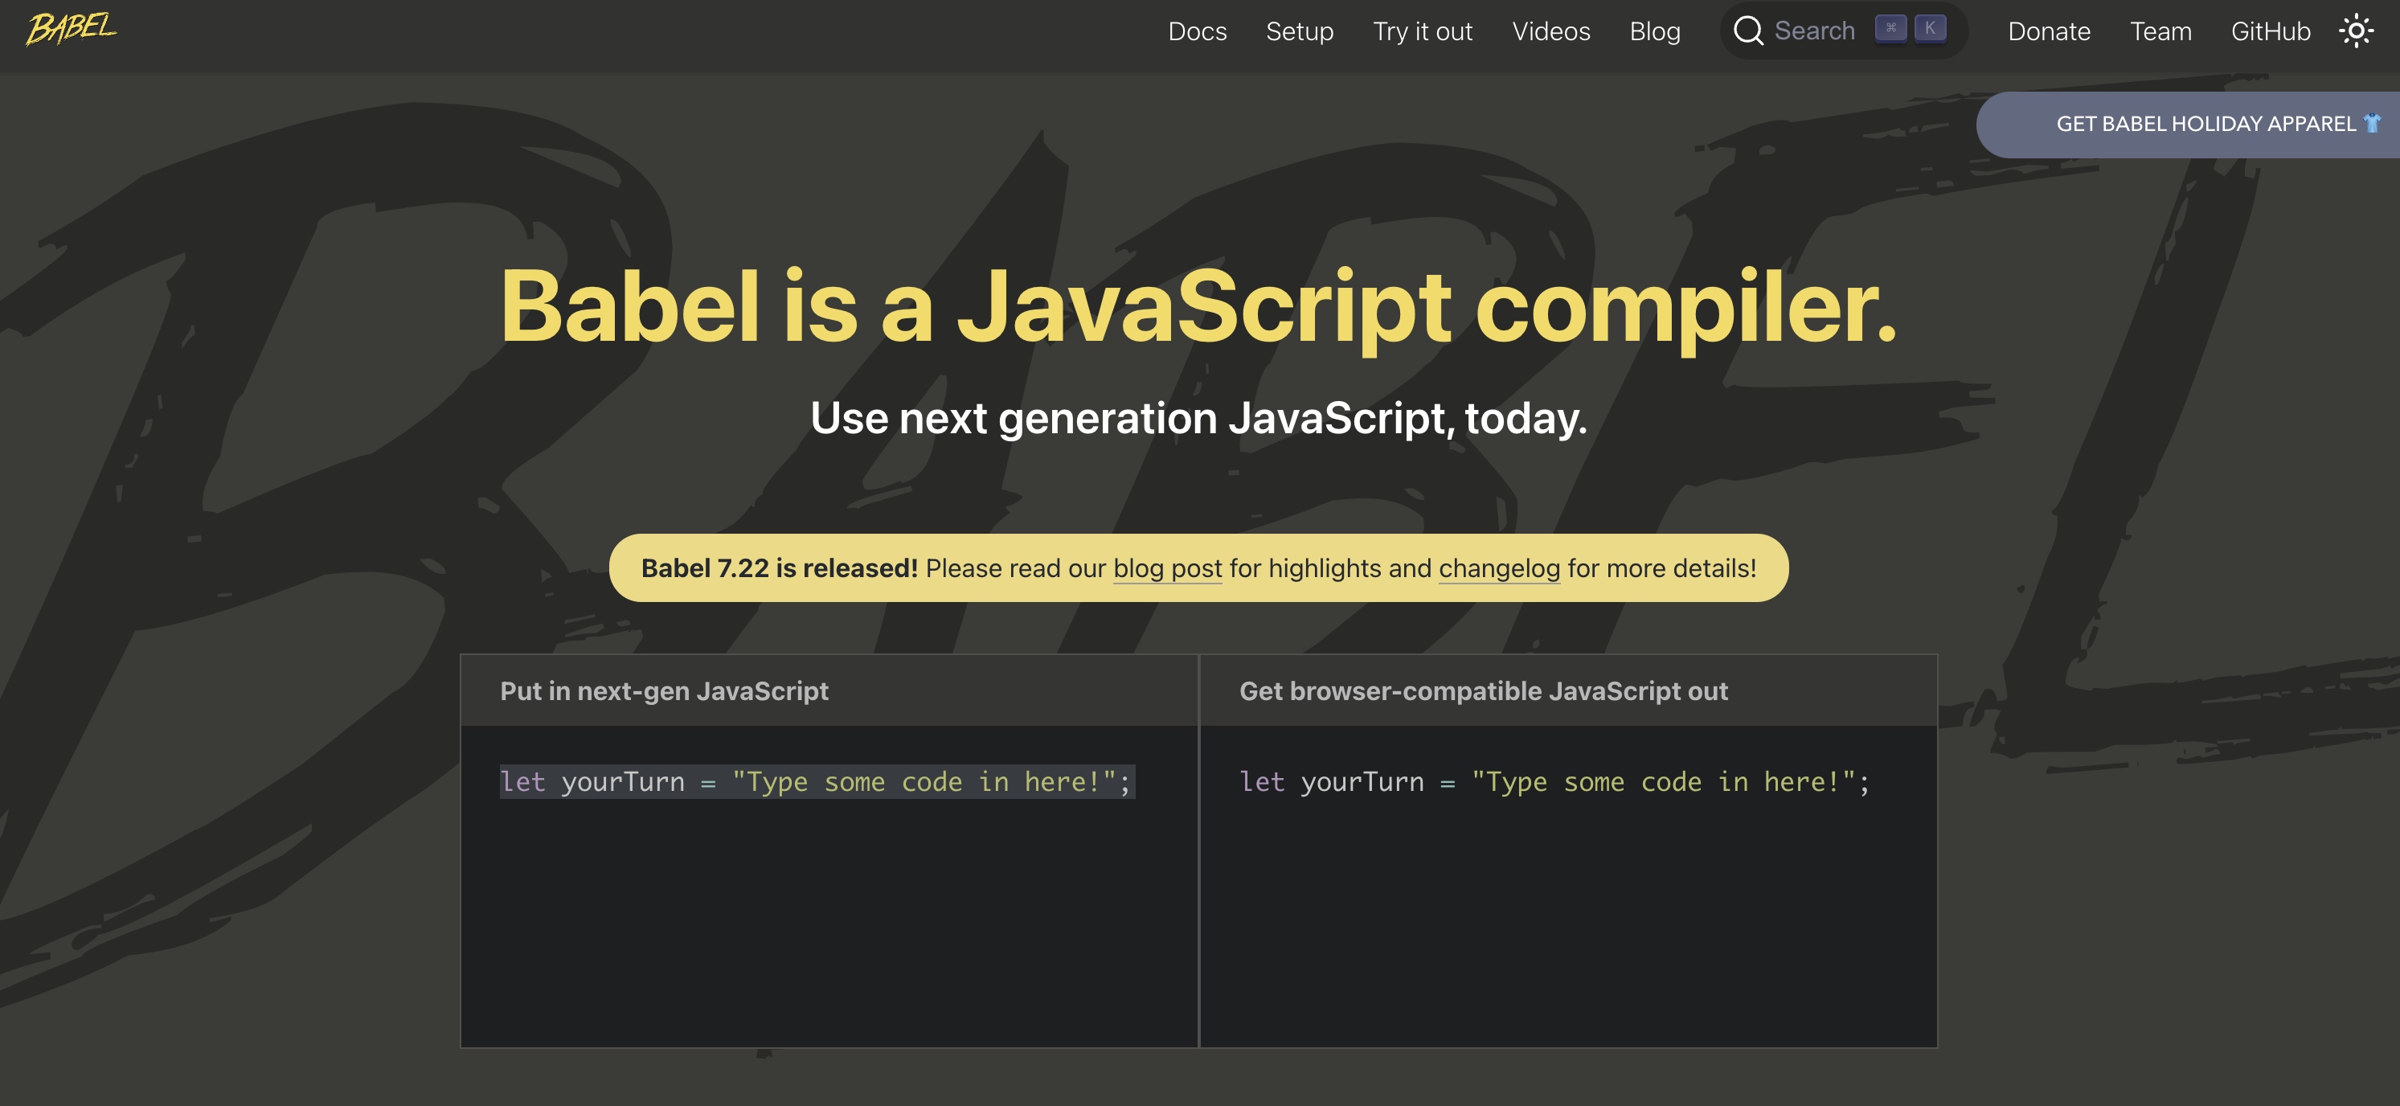Image resolution: width=2400 pixels, height=1106 pixels.
Task: Open GitHub icon link
Action: click(2271, 29)
